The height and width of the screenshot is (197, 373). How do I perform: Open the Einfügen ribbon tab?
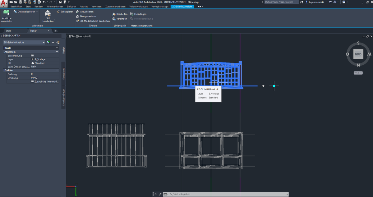click(x=71, y=7)
